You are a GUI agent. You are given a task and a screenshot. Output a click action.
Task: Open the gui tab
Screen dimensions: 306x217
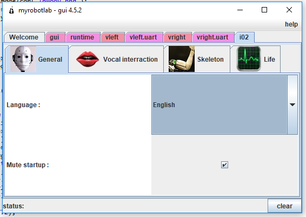(55, 37)
